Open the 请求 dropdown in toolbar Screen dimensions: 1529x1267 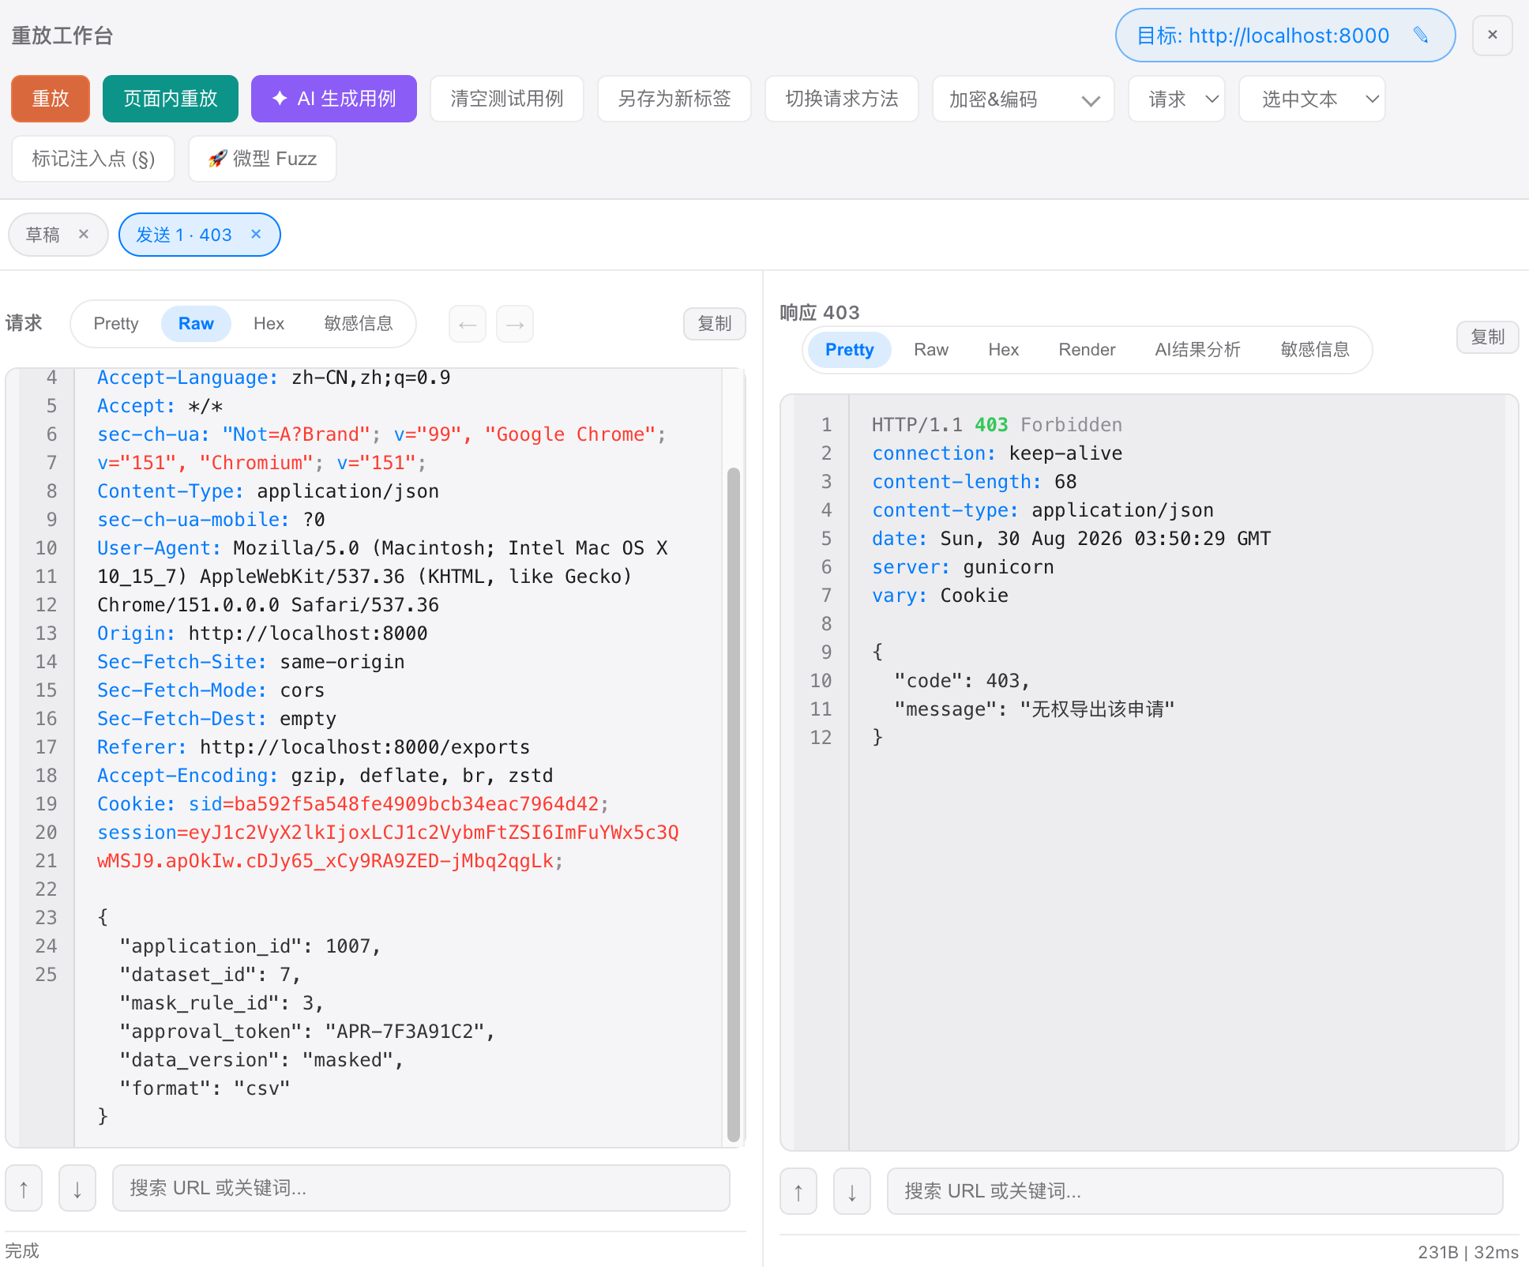tap(1177, 99)
